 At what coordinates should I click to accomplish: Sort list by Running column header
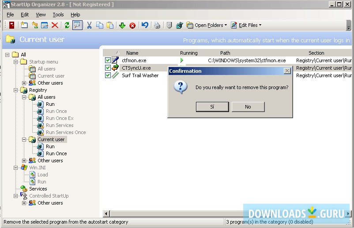click(x=189, y=53)
